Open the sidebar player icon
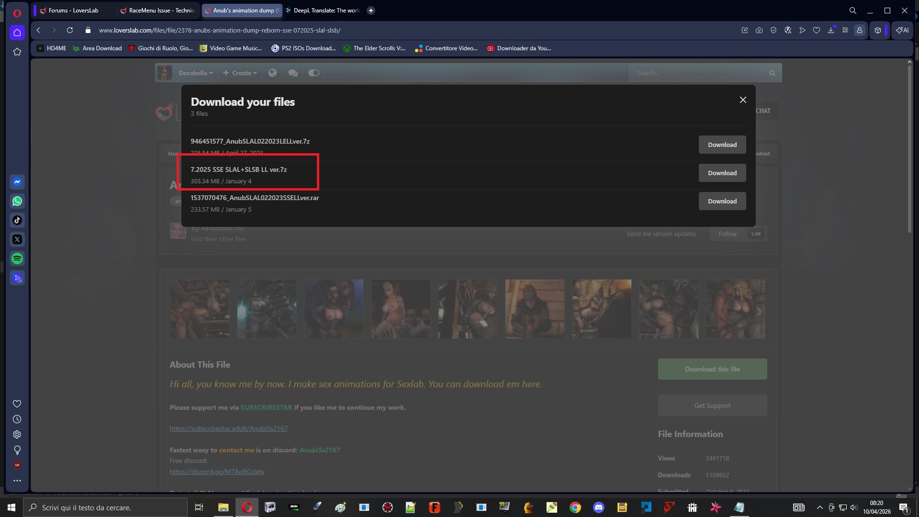Screen dimensions: 919x517 click(x=17, y=278)
